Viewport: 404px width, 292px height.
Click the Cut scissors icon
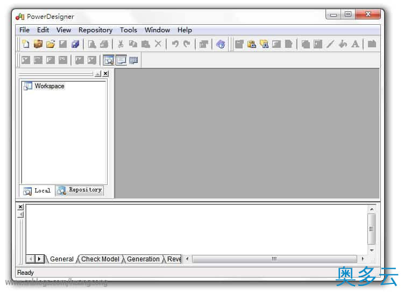(121, 44)
